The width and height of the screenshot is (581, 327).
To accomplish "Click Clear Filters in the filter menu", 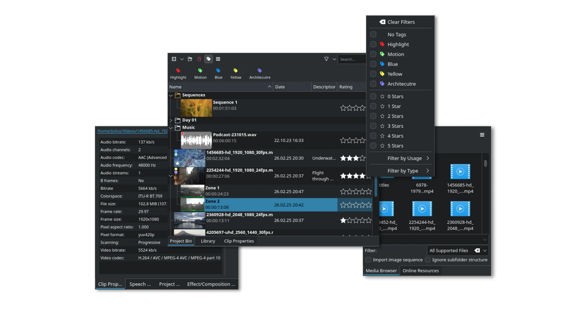I will pyautogui.click(x=400, y=22).
